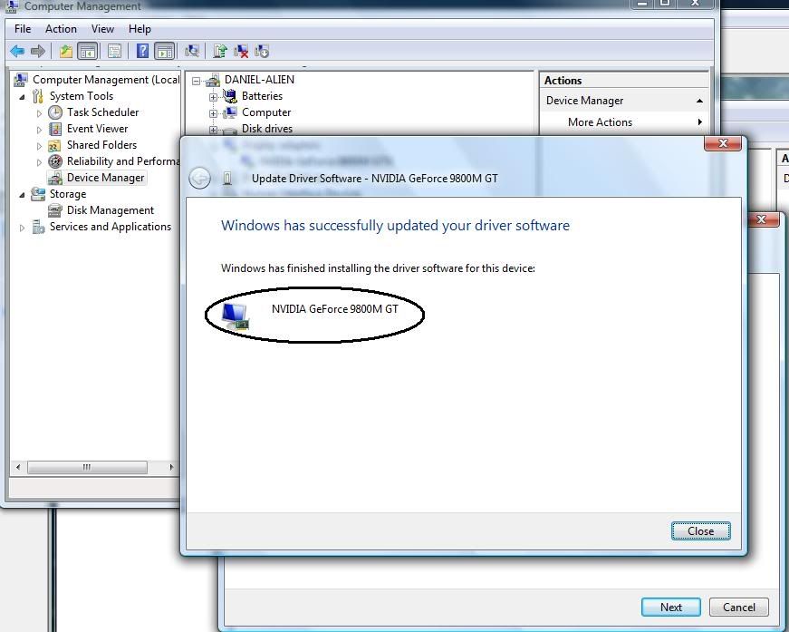Screen dimensions: 789x632
Task: Click the Forward arrow in the toolbar
Action: click(38, 51)
